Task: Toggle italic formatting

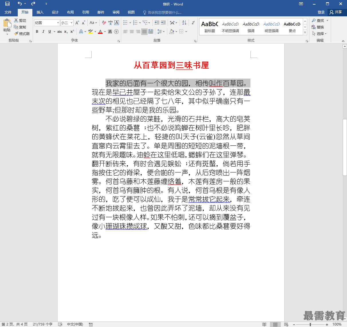Action: [43, 32]
